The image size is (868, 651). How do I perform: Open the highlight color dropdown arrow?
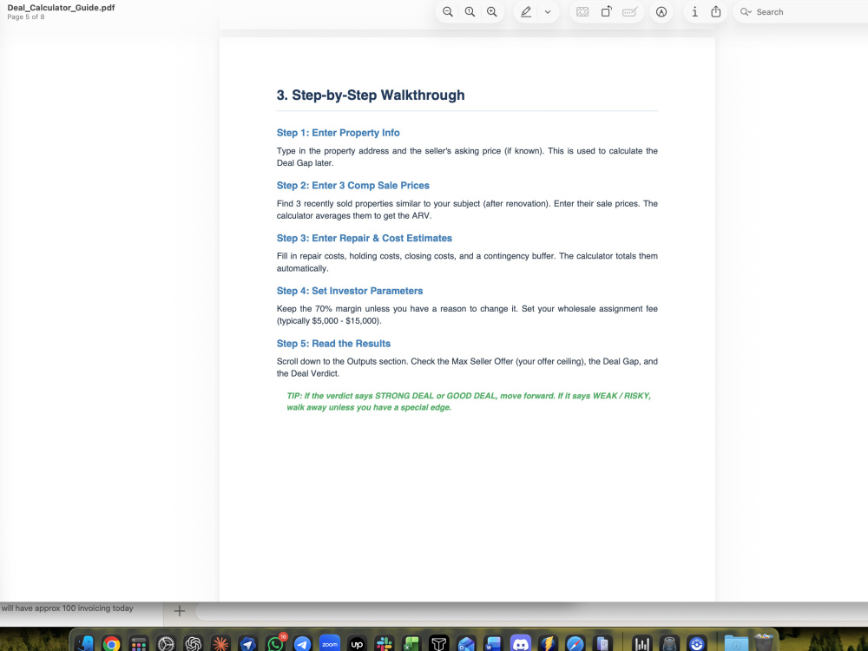[x=548, y=11]
